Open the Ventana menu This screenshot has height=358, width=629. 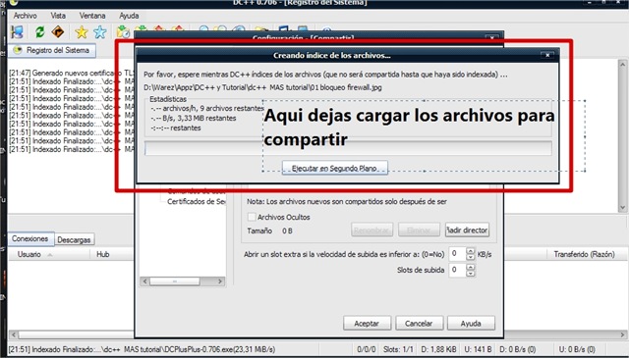click(92, 16)
